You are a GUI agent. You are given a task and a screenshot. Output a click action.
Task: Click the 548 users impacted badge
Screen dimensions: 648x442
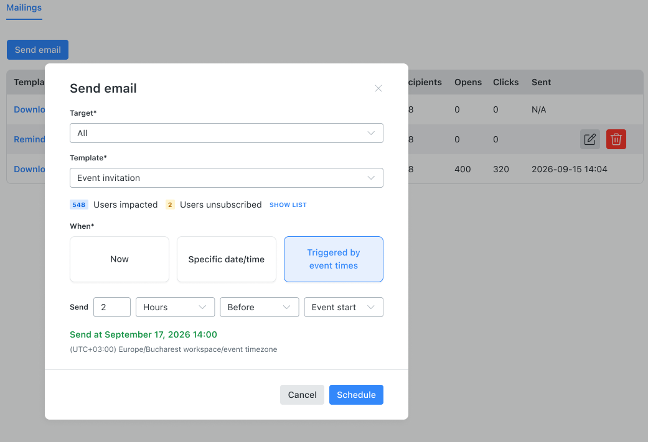click(x=79, y=205)
